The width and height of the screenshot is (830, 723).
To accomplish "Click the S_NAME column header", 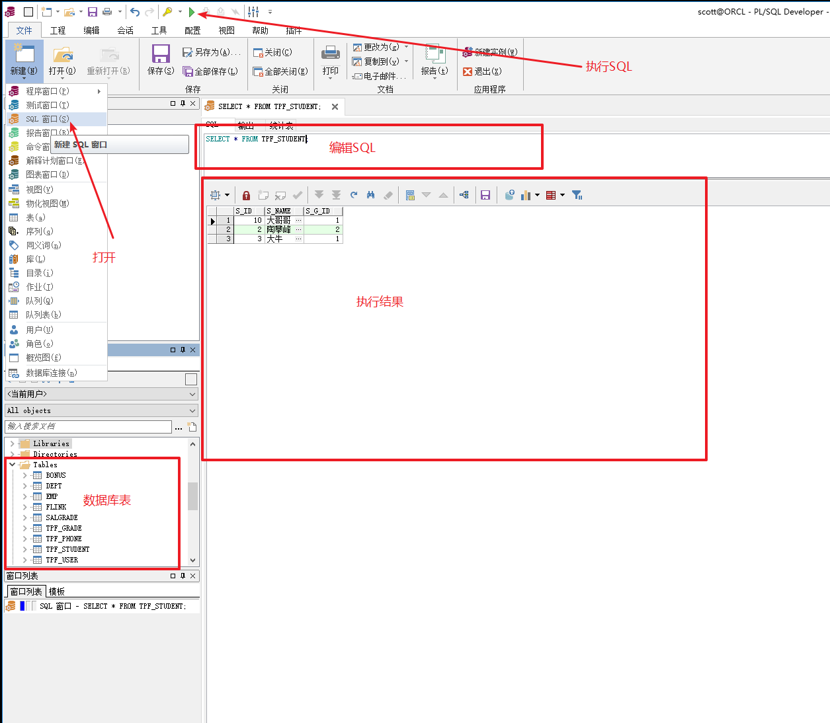I will (284, 211).
